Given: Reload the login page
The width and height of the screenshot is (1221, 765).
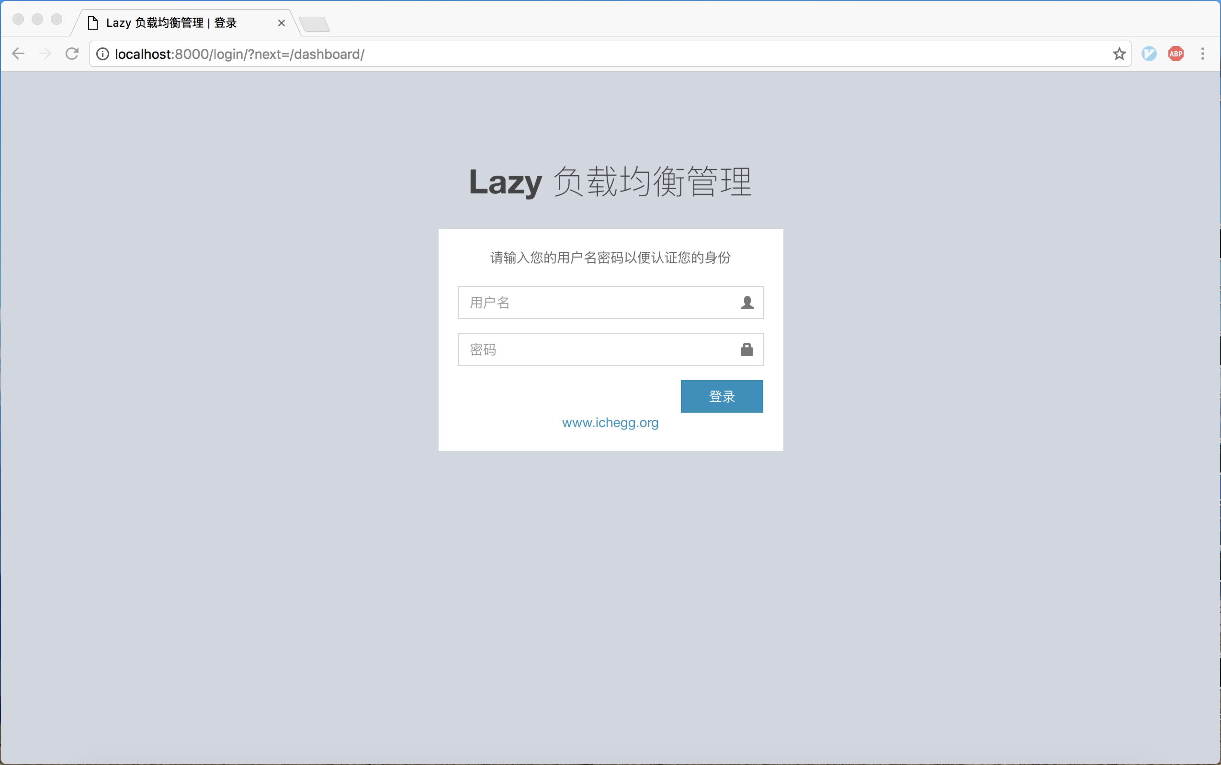Looking at the screenshot, I should (x=72, y=54).
